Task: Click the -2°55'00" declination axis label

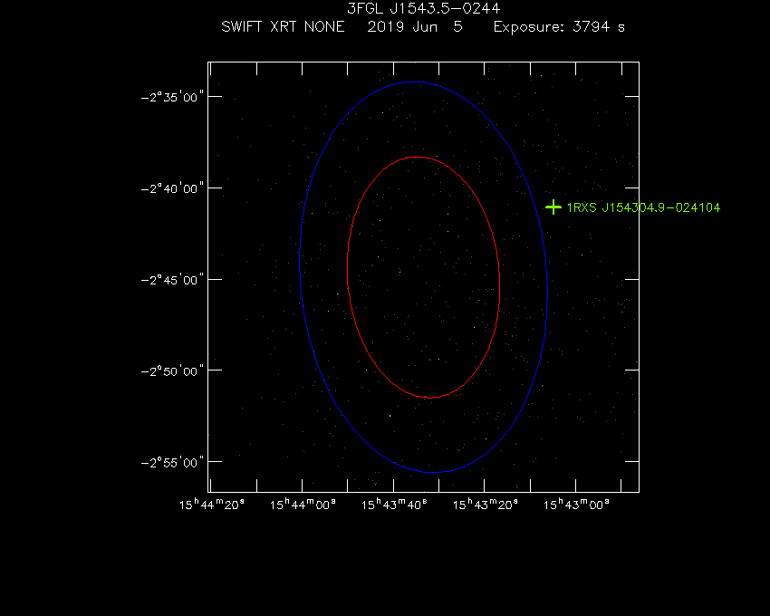Action: [172, 462]
